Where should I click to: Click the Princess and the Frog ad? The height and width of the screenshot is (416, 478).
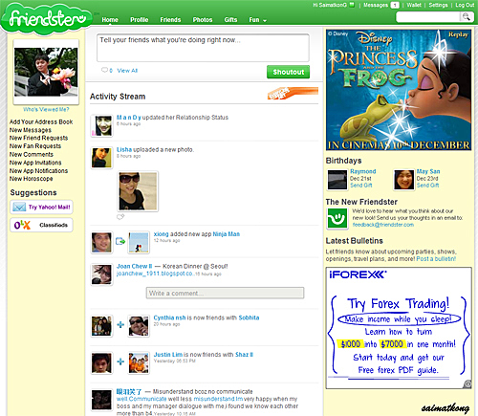[x=399, y=90]
